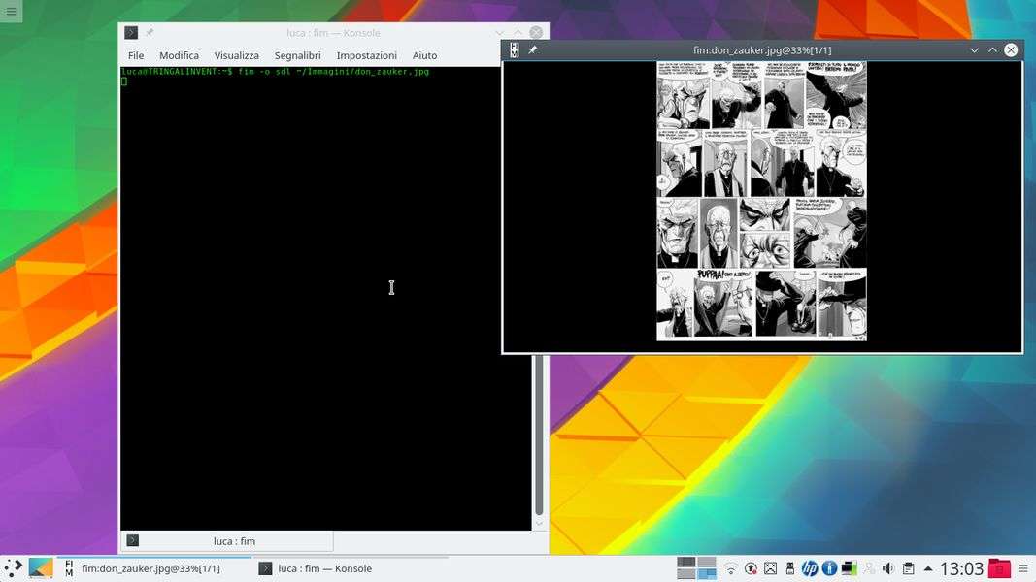Minimize the fim image window
This screenshot has width=1036, height=582.
tap(974, 50)
